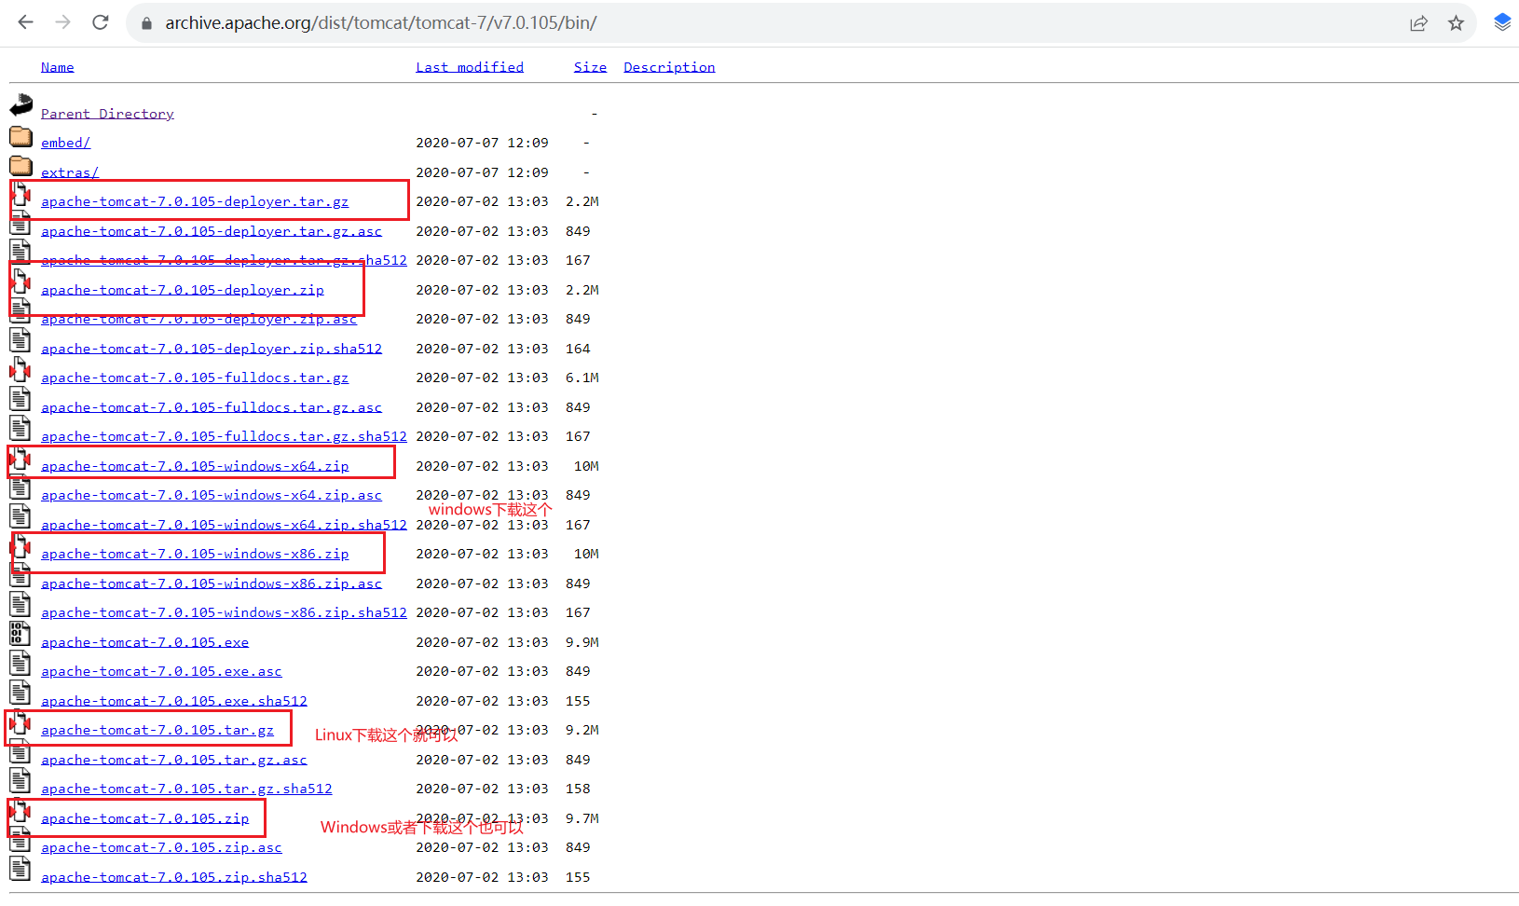Open apache-tomcat-7.0.105.exe.sha512 link
This screenshot has width=1519, height=906.
(174, 701)
